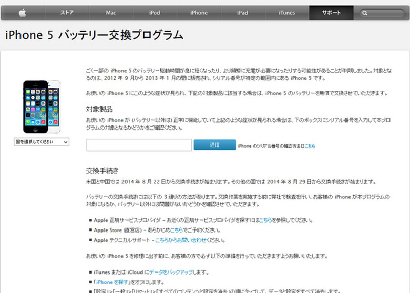This screenshot has width=410, height=293.
Task: Click the iPhone 5 product image
Action: 42,106
